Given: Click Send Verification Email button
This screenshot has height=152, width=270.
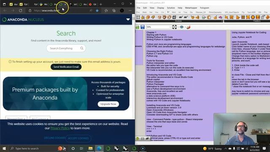Looking at the screenshot, I should tap(66, 67).
